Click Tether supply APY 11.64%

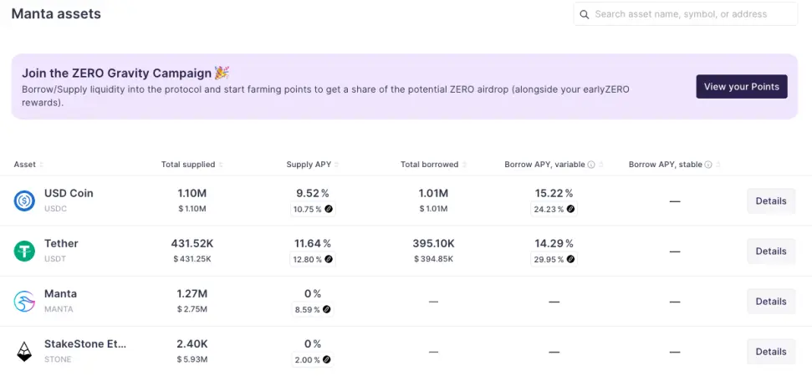tap(313, 243)
